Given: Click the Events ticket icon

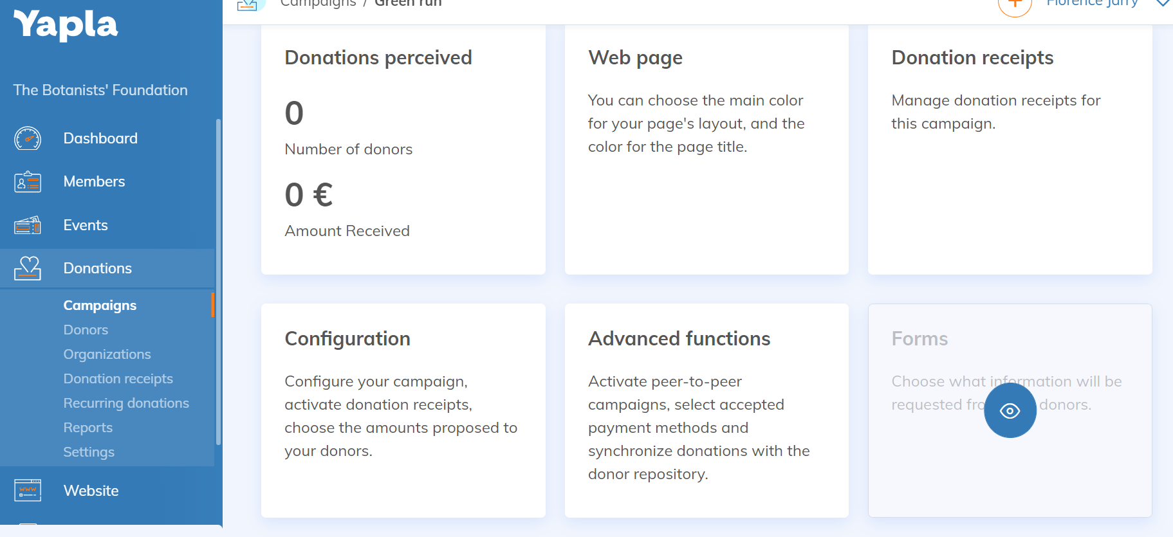Looking at the screenshot, I should [x=28, y=225].
